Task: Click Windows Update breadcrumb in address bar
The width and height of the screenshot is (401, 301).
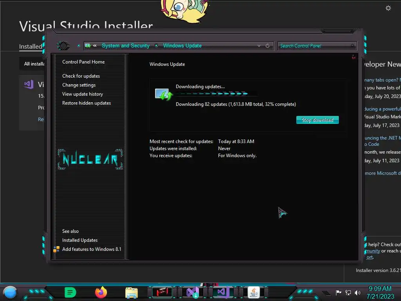Action: (182, 45)
